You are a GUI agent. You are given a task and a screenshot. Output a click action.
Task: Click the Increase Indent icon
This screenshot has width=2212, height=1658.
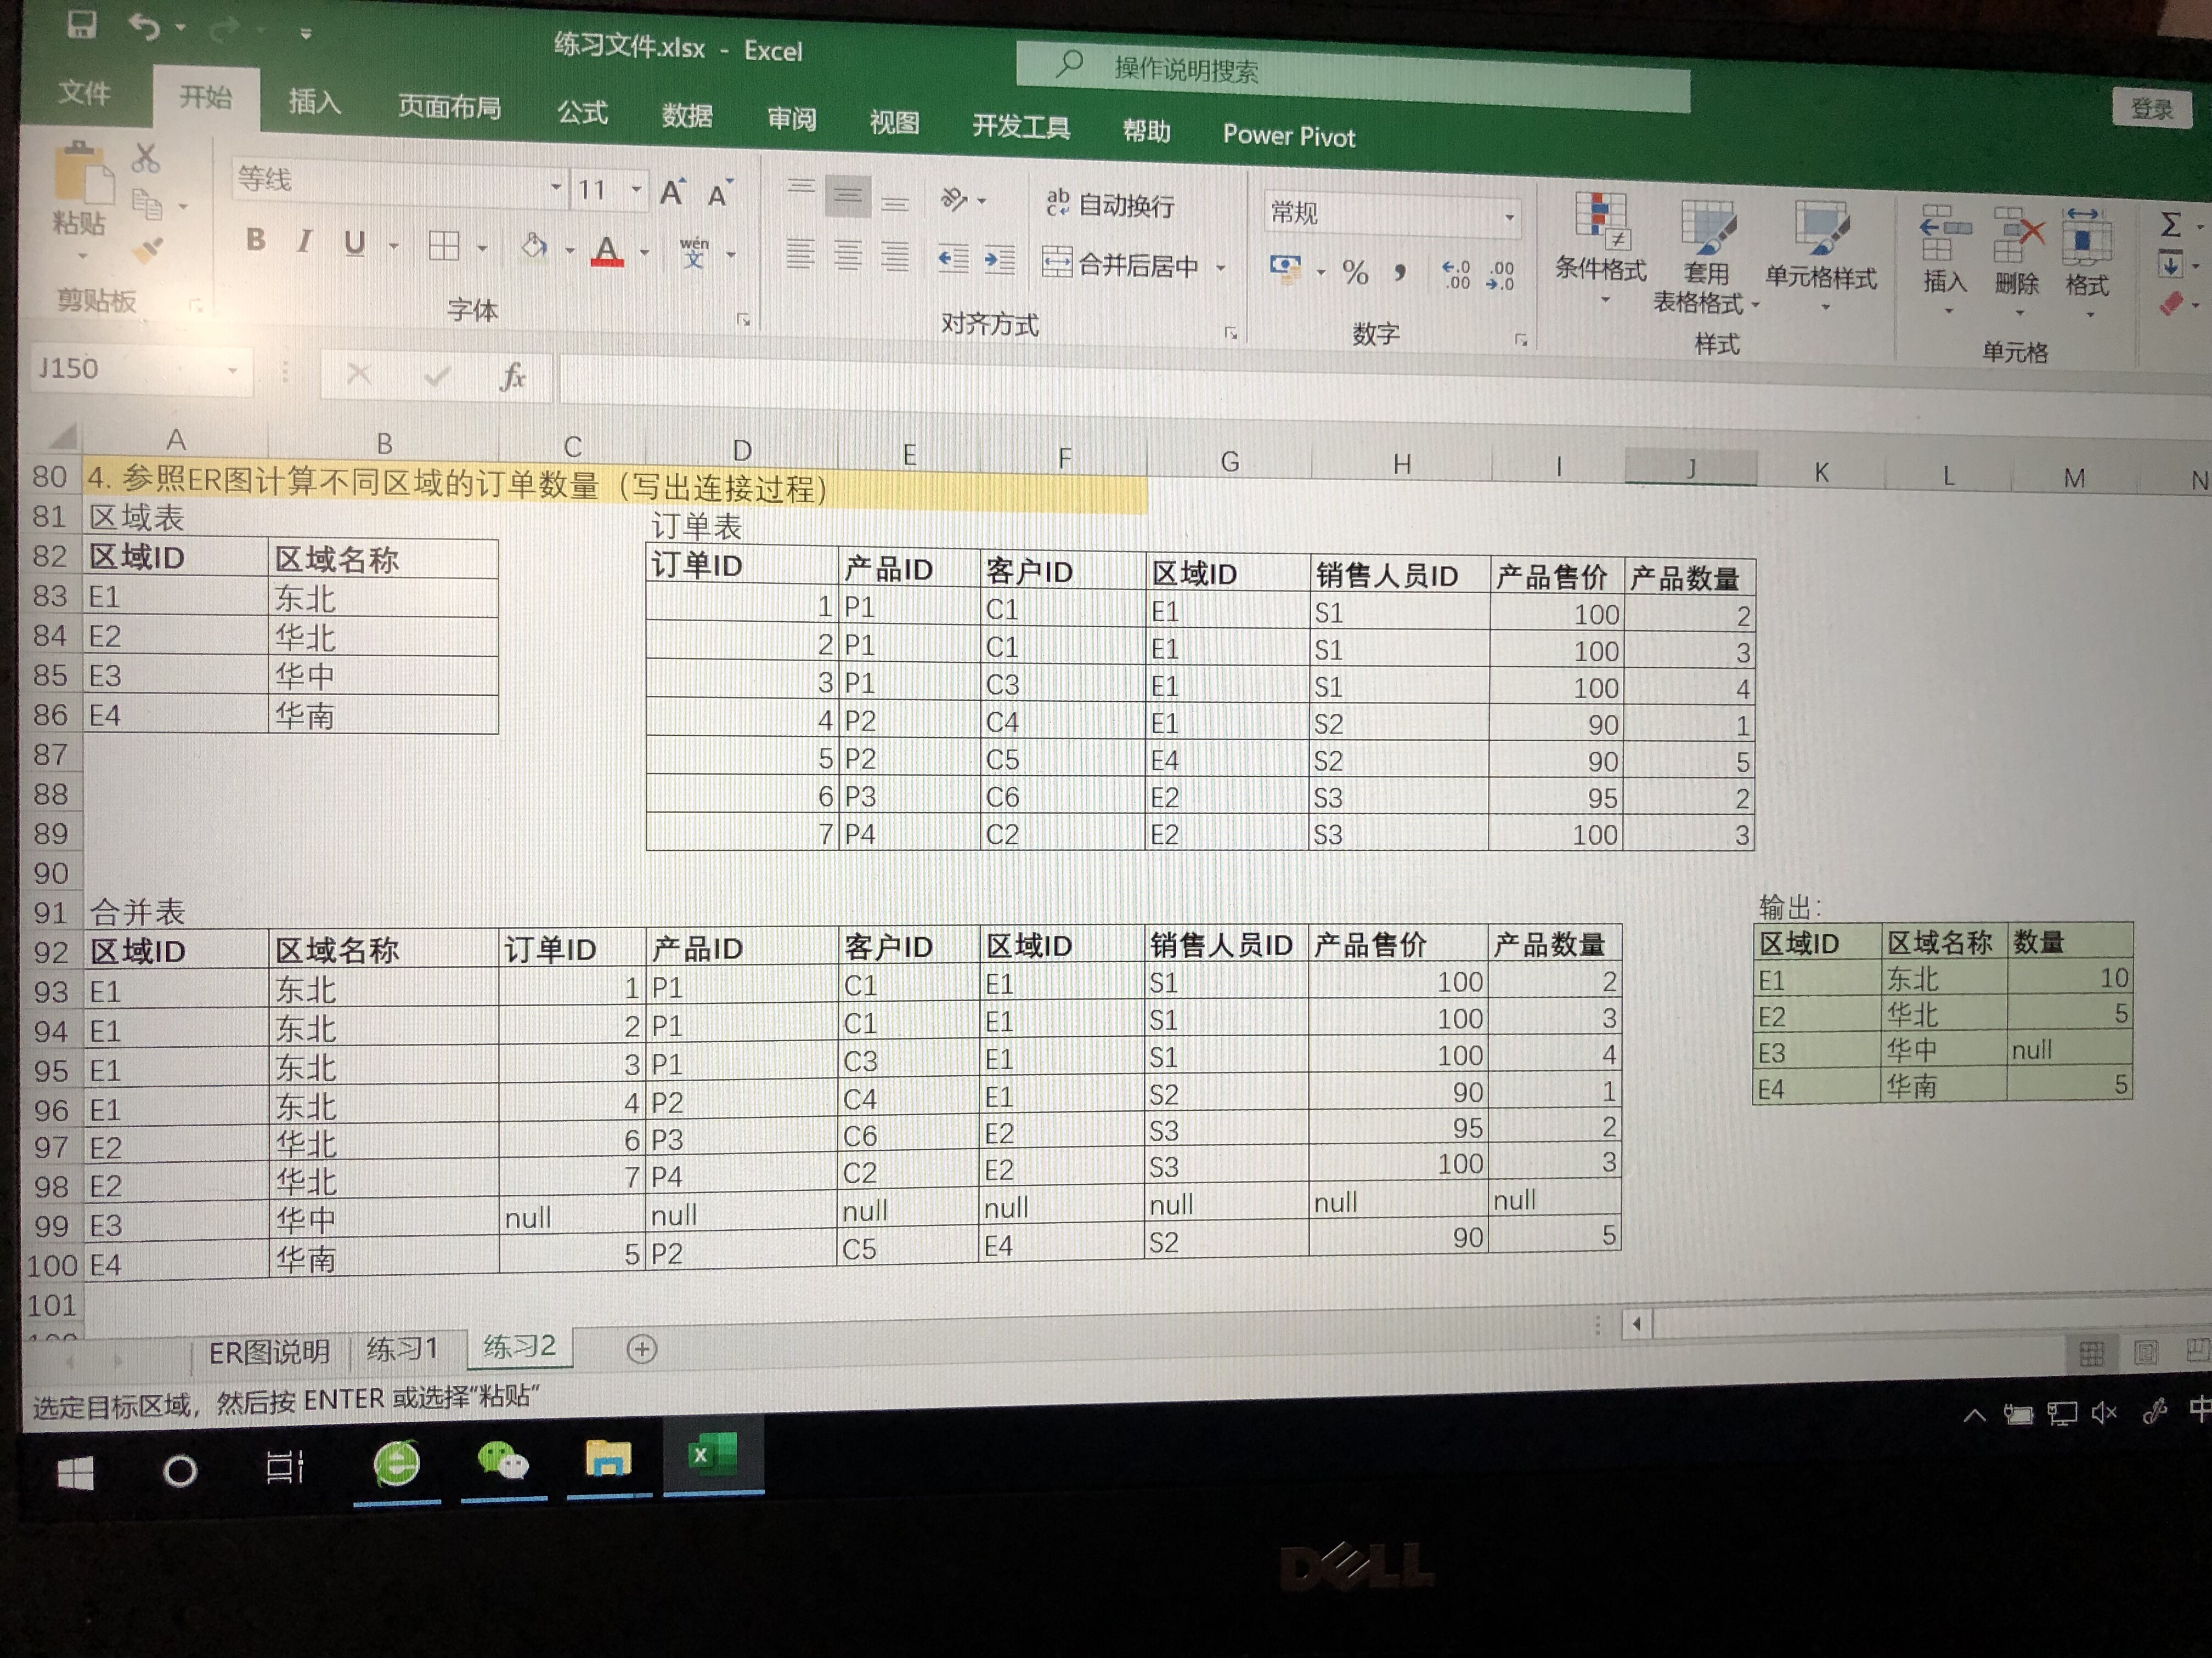click(999, 260)
